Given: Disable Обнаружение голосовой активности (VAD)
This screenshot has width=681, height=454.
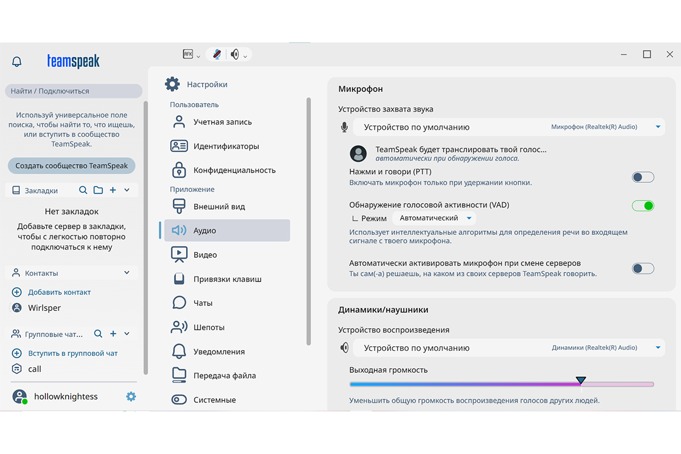Looking at the screenshot, I should click(642, 205).
